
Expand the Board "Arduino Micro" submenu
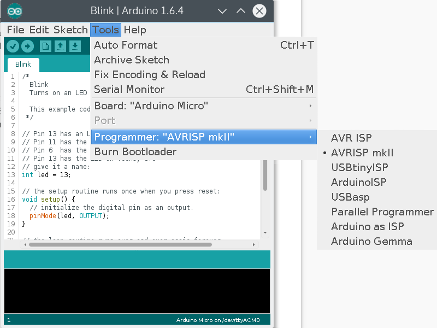tap(204, 106)
